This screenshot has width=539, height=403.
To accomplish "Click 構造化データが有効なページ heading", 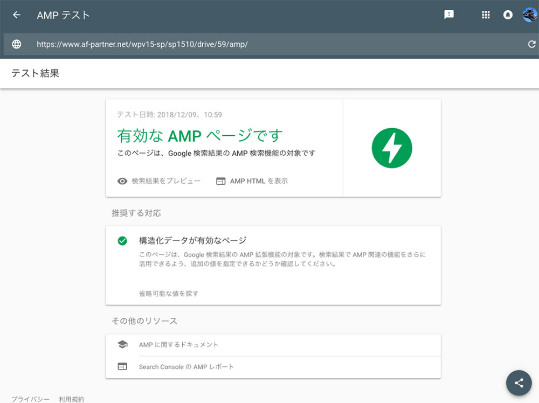I will coord(192,240).
